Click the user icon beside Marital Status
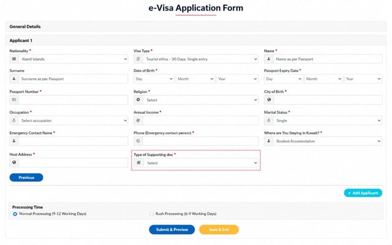Screen dimensions: 392x245 coord(269,121)
